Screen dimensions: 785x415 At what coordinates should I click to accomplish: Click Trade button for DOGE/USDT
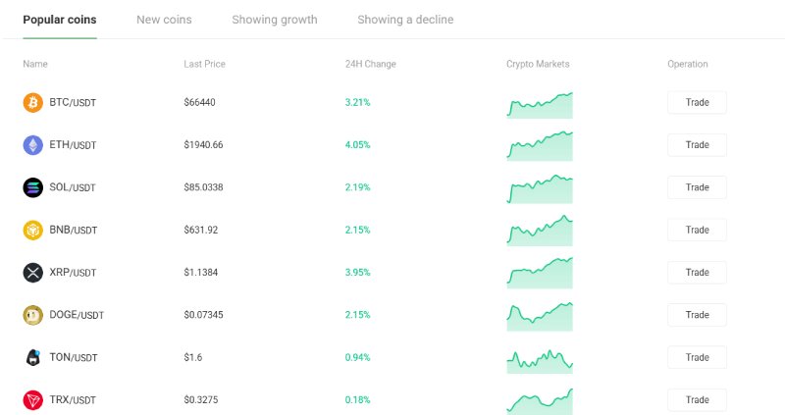coord(697,315)
